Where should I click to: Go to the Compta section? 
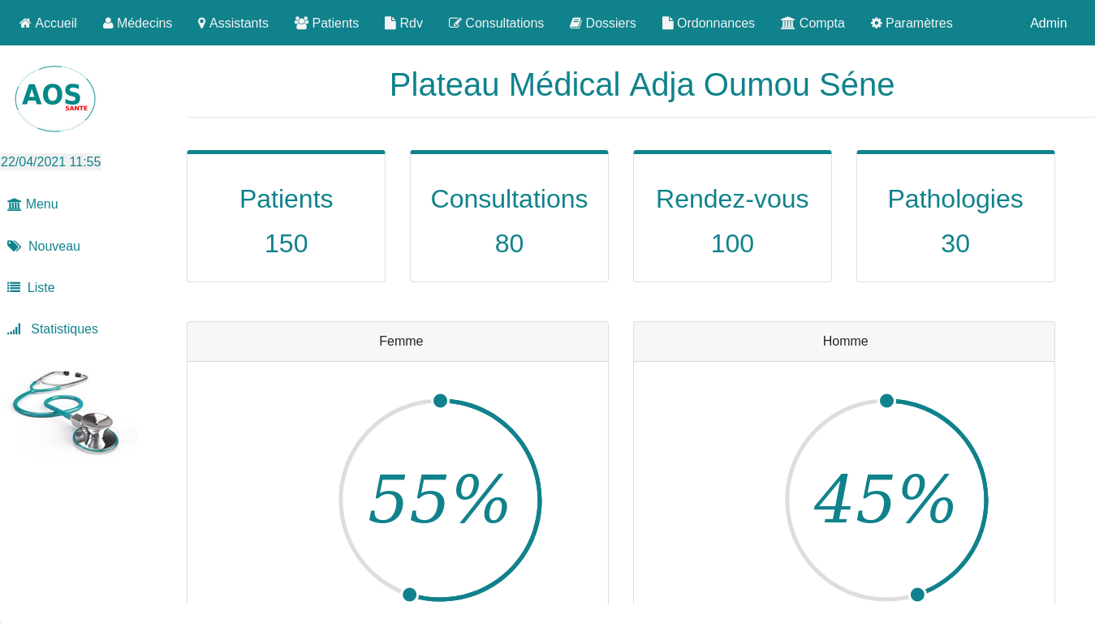[x=813, y=24]
